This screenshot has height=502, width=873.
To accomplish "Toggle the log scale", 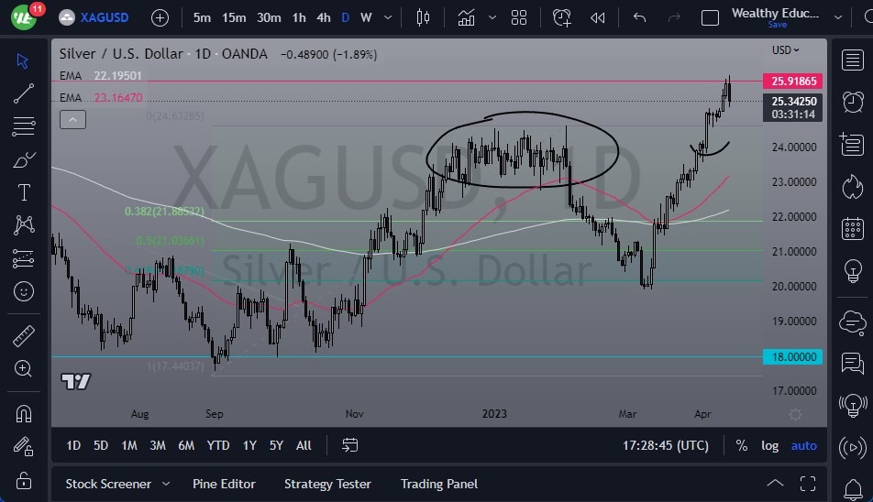I will 770,445.
